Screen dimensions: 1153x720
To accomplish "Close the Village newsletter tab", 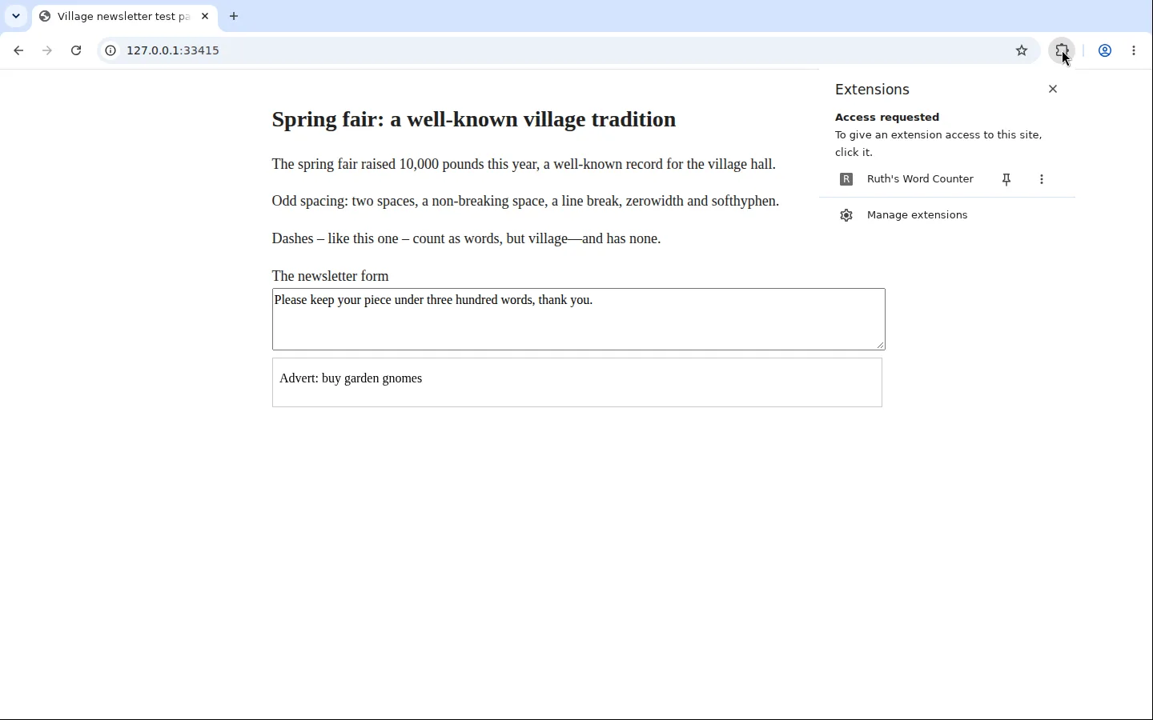I will tap(206, 16).
